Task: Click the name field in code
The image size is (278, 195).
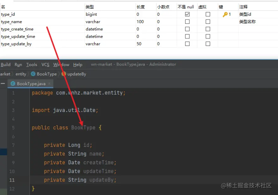Action: point(95,154)
